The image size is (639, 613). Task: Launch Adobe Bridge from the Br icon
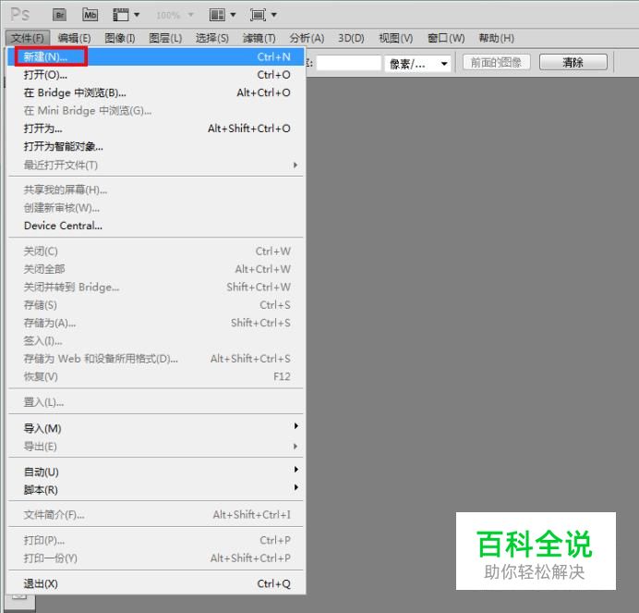pyautogui.click(x=59, y=15)
